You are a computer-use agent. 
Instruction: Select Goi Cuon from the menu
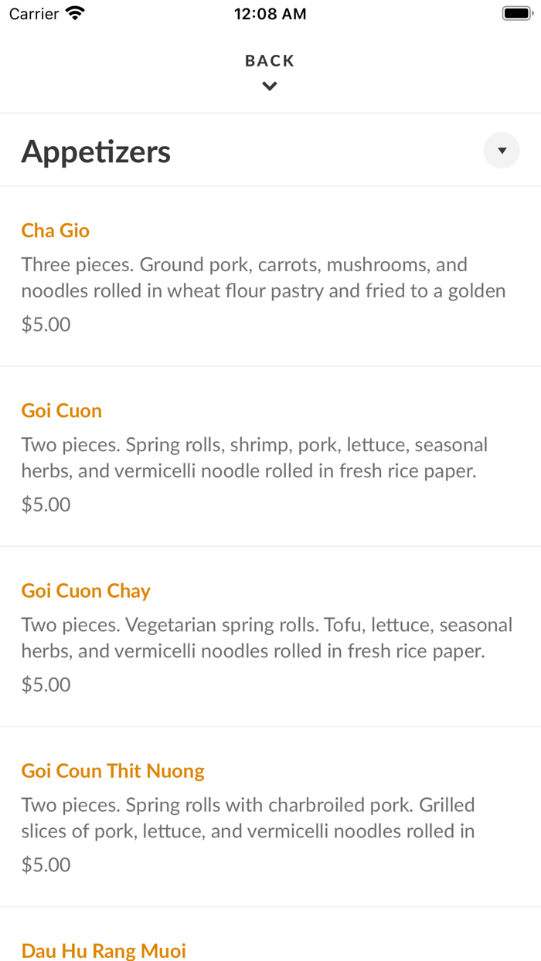pos(61,410)
